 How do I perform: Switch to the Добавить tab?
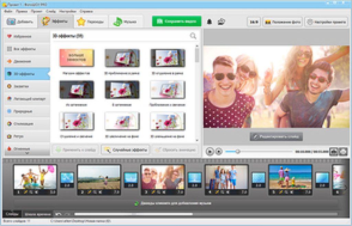[20, 22]
